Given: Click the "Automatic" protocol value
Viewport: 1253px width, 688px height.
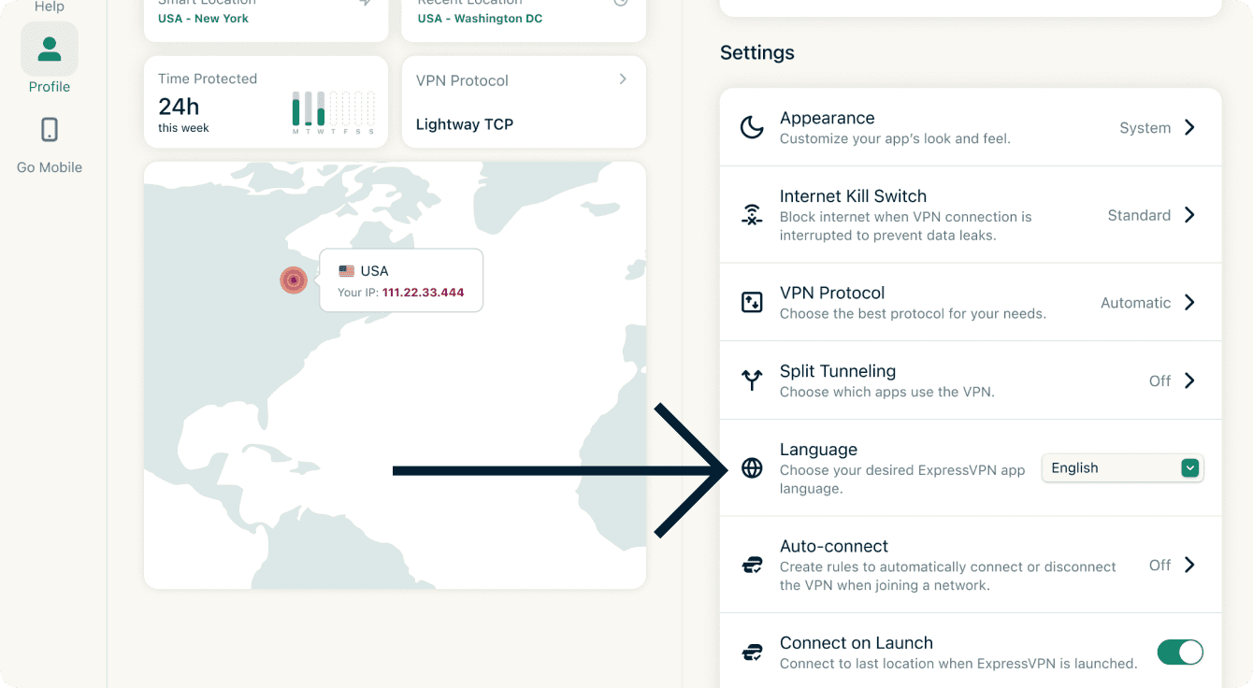Looking at the screenshot, I should point(1135,303).
